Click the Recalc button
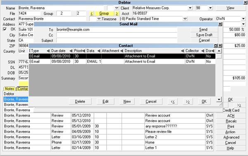Image resolution: width=248 pixels, height=156 pixels. pyautogui.click(x=231, y=121)
